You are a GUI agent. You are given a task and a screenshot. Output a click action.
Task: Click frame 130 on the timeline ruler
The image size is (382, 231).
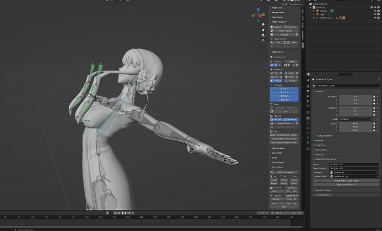[x=127, y=217]
